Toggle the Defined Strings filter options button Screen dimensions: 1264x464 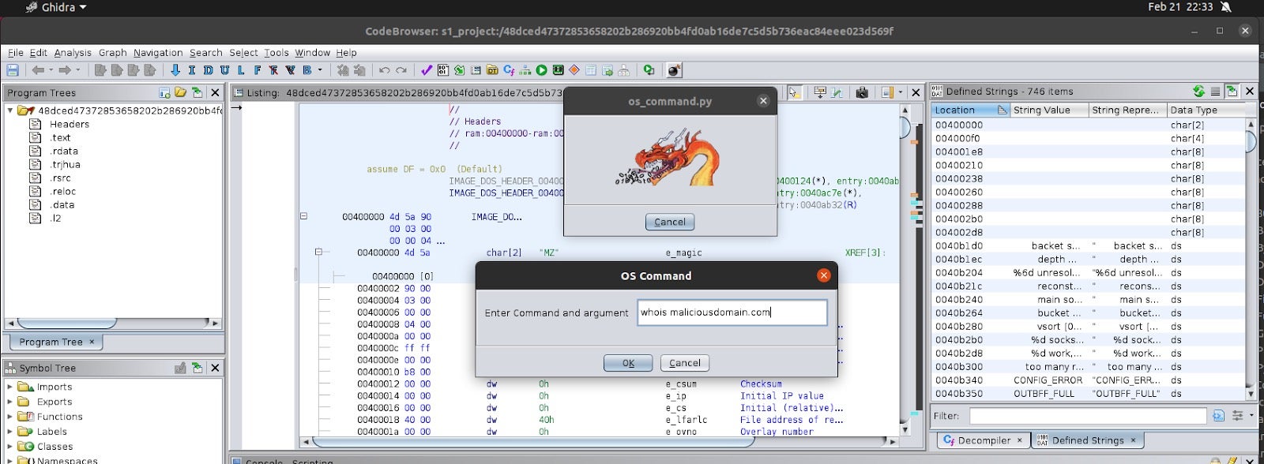pyautogui.click(x=1237, y=416)
